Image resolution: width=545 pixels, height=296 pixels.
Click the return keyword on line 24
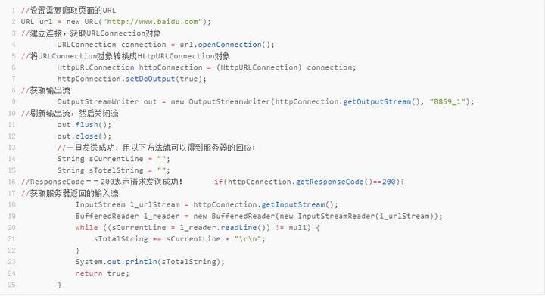pyautogui.click(x=89, y=274)
